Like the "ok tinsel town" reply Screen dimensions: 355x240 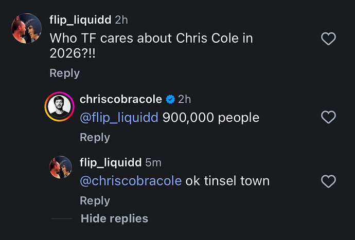pyautogui.click(x=328, y=181)
